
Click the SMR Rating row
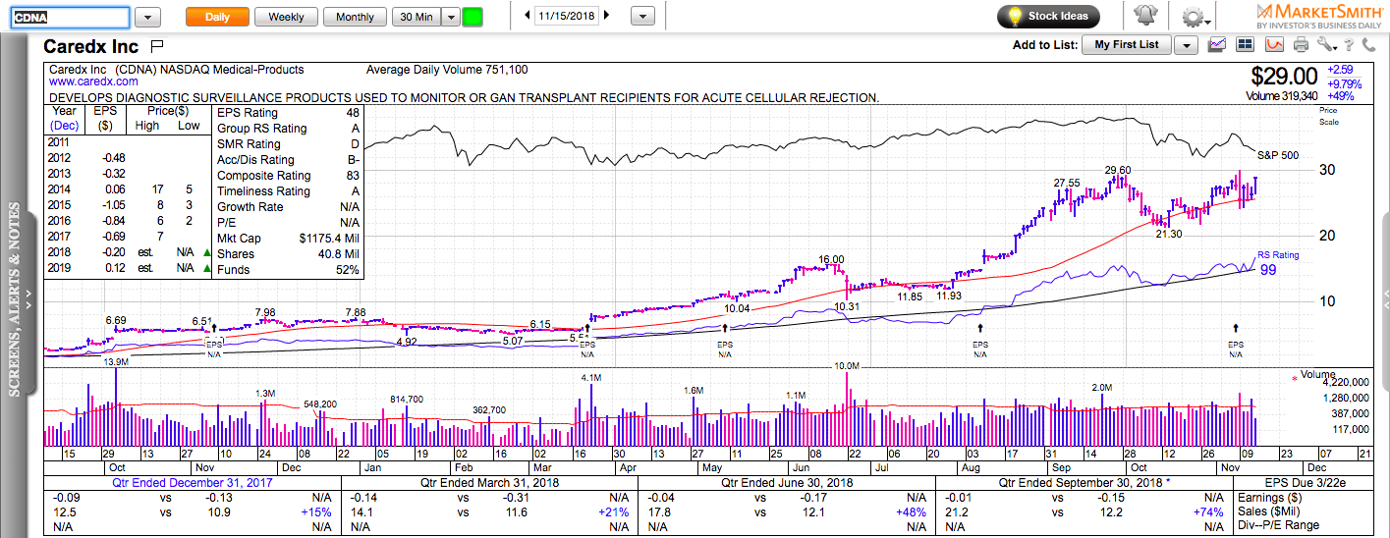[288, 144]
